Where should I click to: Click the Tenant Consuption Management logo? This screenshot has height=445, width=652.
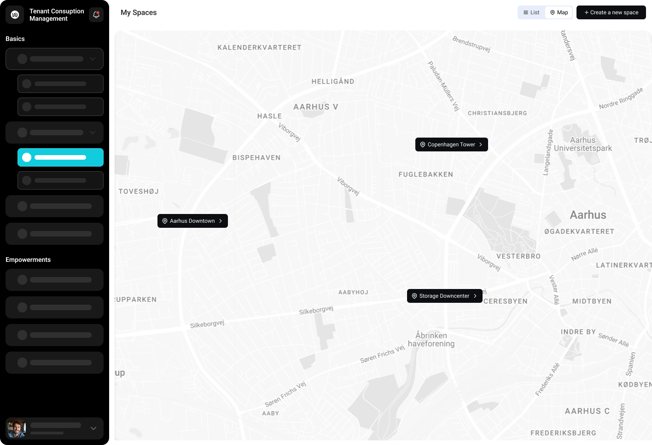[x=14, y=14]
